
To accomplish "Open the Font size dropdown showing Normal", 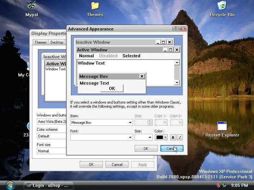I will [51, 151].
